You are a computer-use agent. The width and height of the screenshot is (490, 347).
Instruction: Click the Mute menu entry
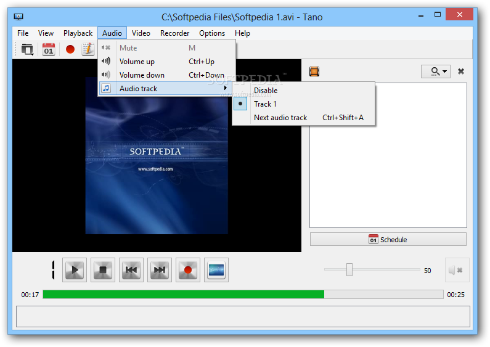(x=167, y=48)
